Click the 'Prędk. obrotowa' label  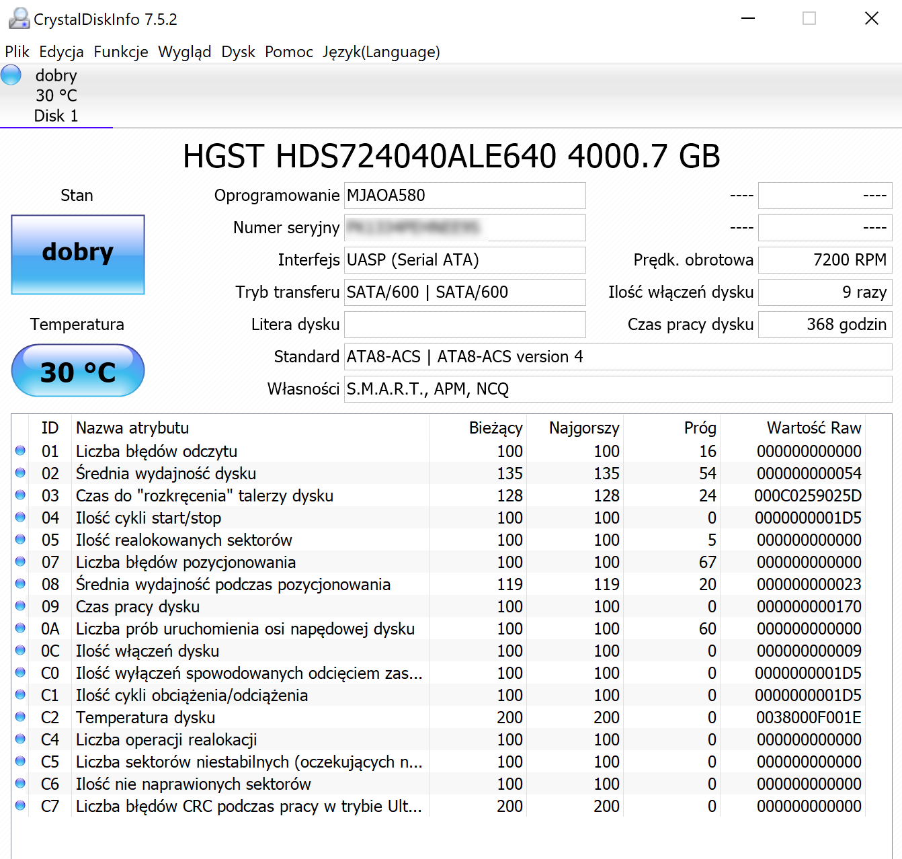694,260
